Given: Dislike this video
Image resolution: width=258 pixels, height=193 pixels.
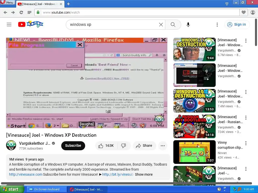Looking at the screenshot, I should (123, 146).
